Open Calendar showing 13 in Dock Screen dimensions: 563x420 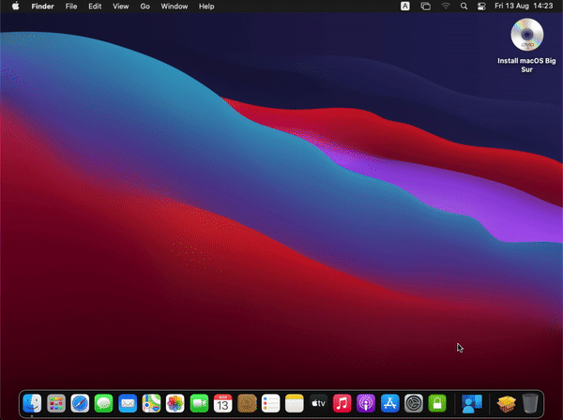(222, 403)
